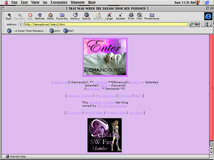Screen dimensions: 214x160
Task: Follow the Random Site link
Action: [116, 113]
